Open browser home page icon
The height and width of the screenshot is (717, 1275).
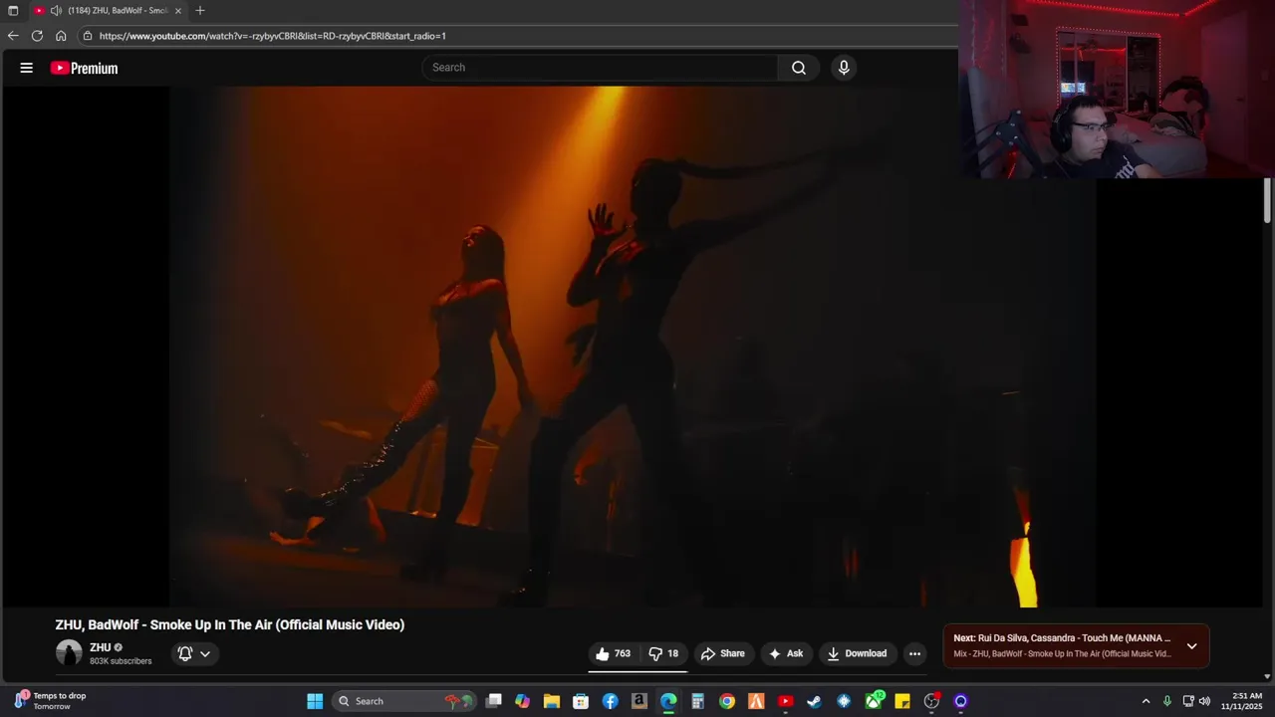pyautogui.click(x=61, y=36)
